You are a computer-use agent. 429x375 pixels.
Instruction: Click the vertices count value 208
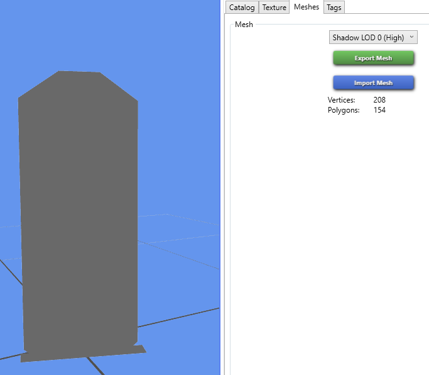(x=379, y=100)
